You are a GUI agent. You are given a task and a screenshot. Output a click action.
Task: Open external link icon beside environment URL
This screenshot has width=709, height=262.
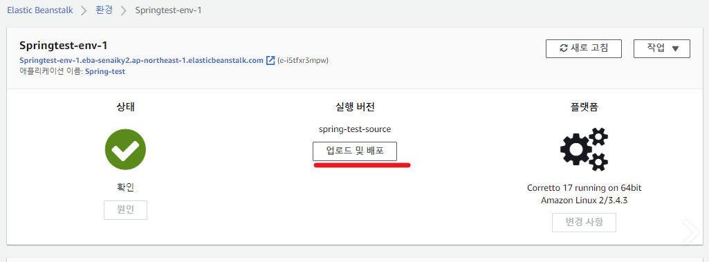270,60
